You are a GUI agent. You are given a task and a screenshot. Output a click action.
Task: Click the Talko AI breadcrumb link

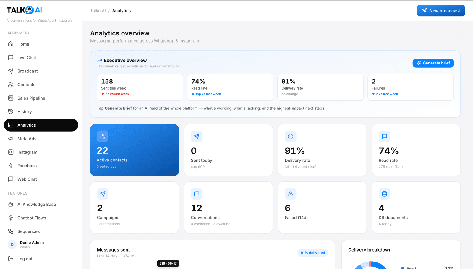pos(98,11)
